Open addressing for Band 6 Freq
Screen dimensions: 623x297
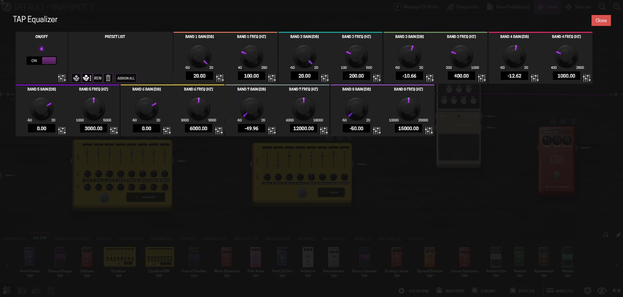point(219,130)
